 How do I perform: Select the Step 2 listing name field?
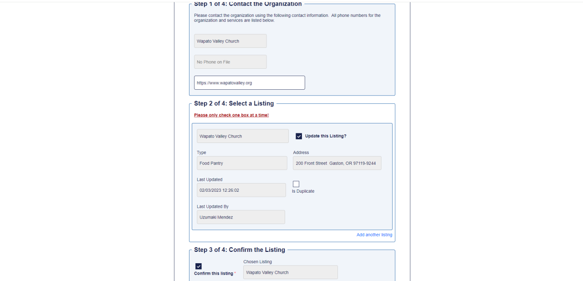243,136
